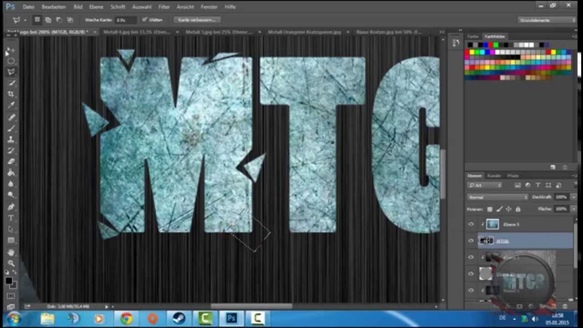Select the Rectangle shape tool
This screenshot has height=328, width=583.
[11, 240]
